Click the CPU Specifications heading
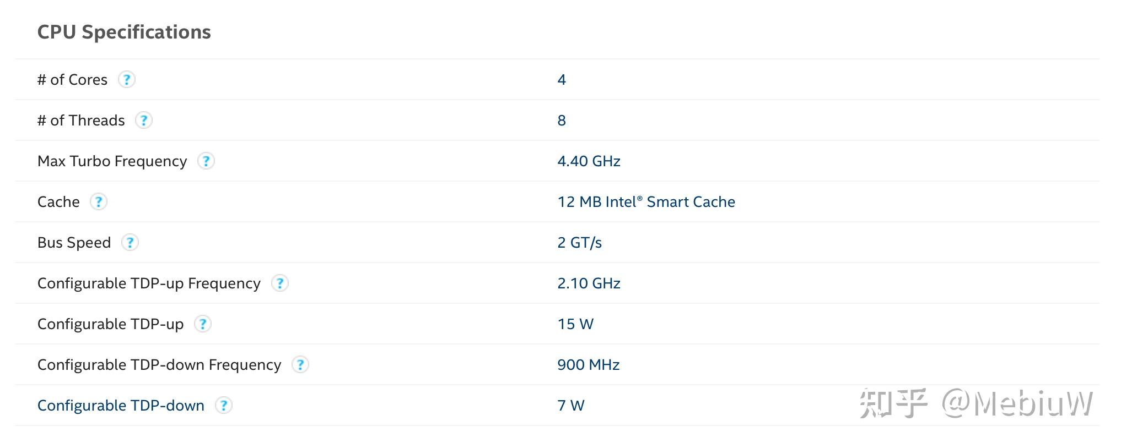This screenshot has height=448, width=1121. click(124, 32)
